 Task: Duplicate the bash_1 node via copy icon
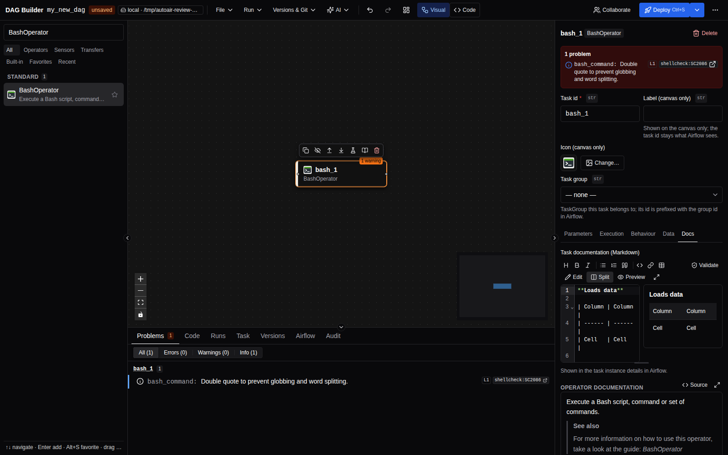pos(306,150)
